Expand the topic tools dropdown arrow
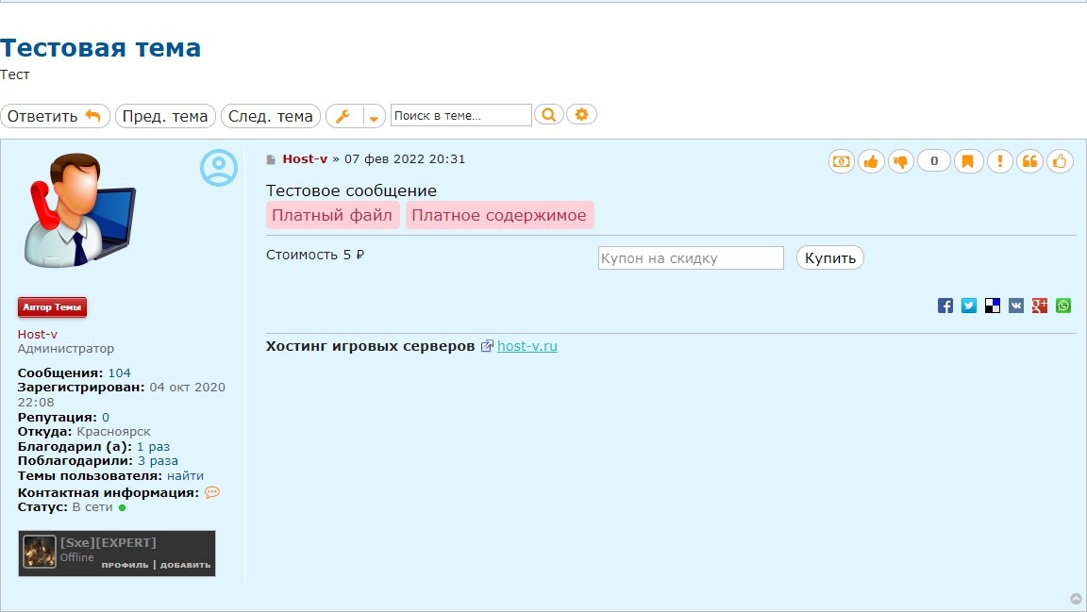The height and width of the screenshot is (612, 1087). point(374,117)
